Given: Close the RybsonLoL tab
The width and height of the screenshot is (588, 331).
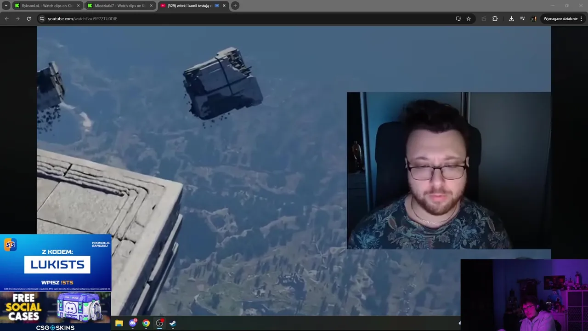Looking at the screenshot, I should point(78,6).
